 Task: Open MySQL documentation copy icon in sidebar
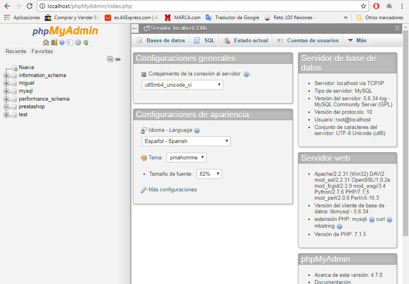click(x=70, y=42)
